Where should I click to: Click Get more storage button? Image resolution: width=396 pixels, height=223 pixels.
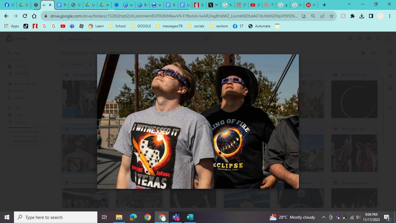pos(26,141)
